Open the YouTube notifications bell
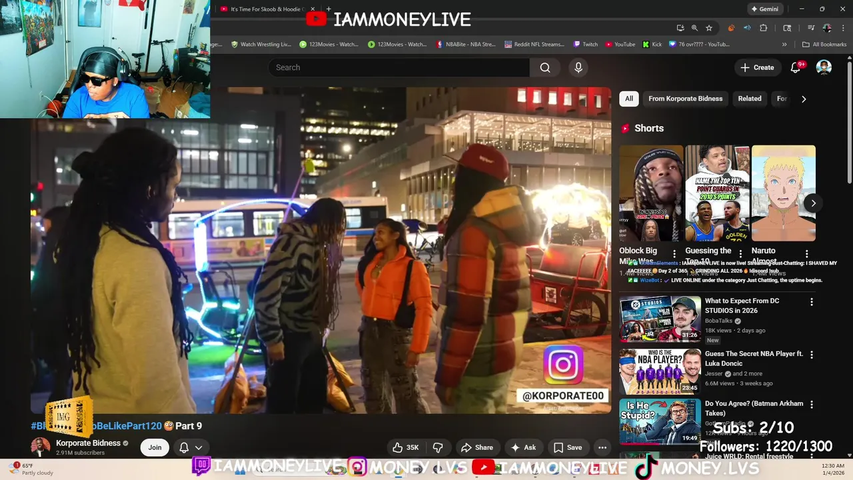 [795, 67]
